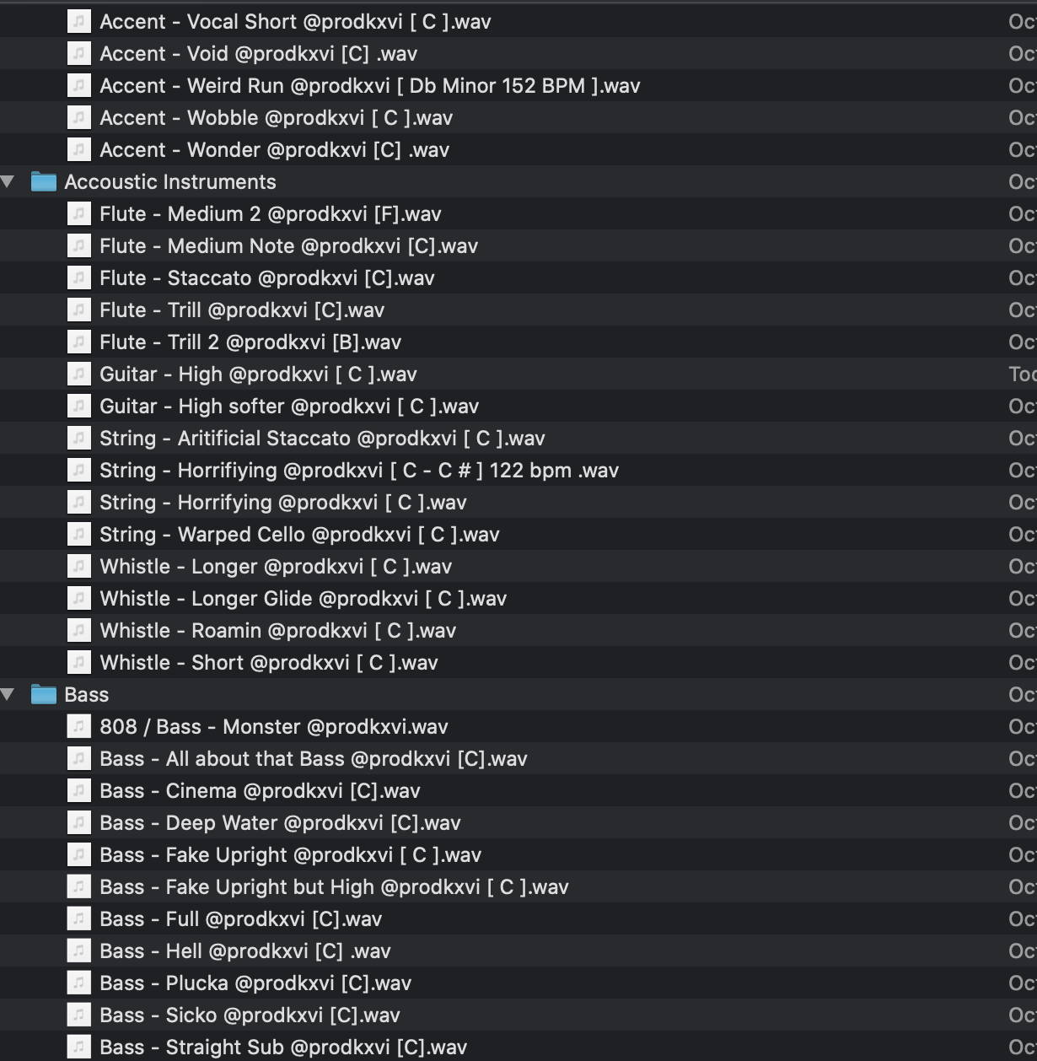Collapse the Bass folder disclosure triangle

8,694
